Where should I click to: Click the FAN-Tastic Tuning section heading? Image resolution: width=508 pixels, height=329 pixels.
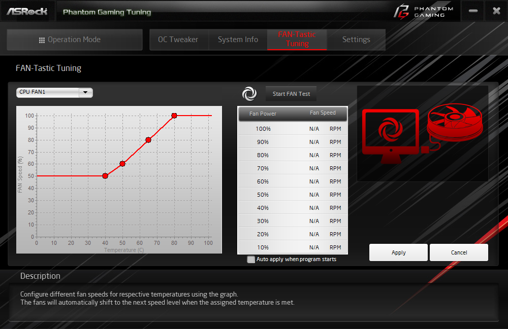tap(49, 68)
